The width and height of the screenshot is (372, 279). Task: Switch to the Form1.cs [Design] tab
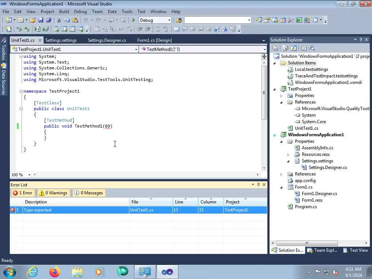pos(154,40)
